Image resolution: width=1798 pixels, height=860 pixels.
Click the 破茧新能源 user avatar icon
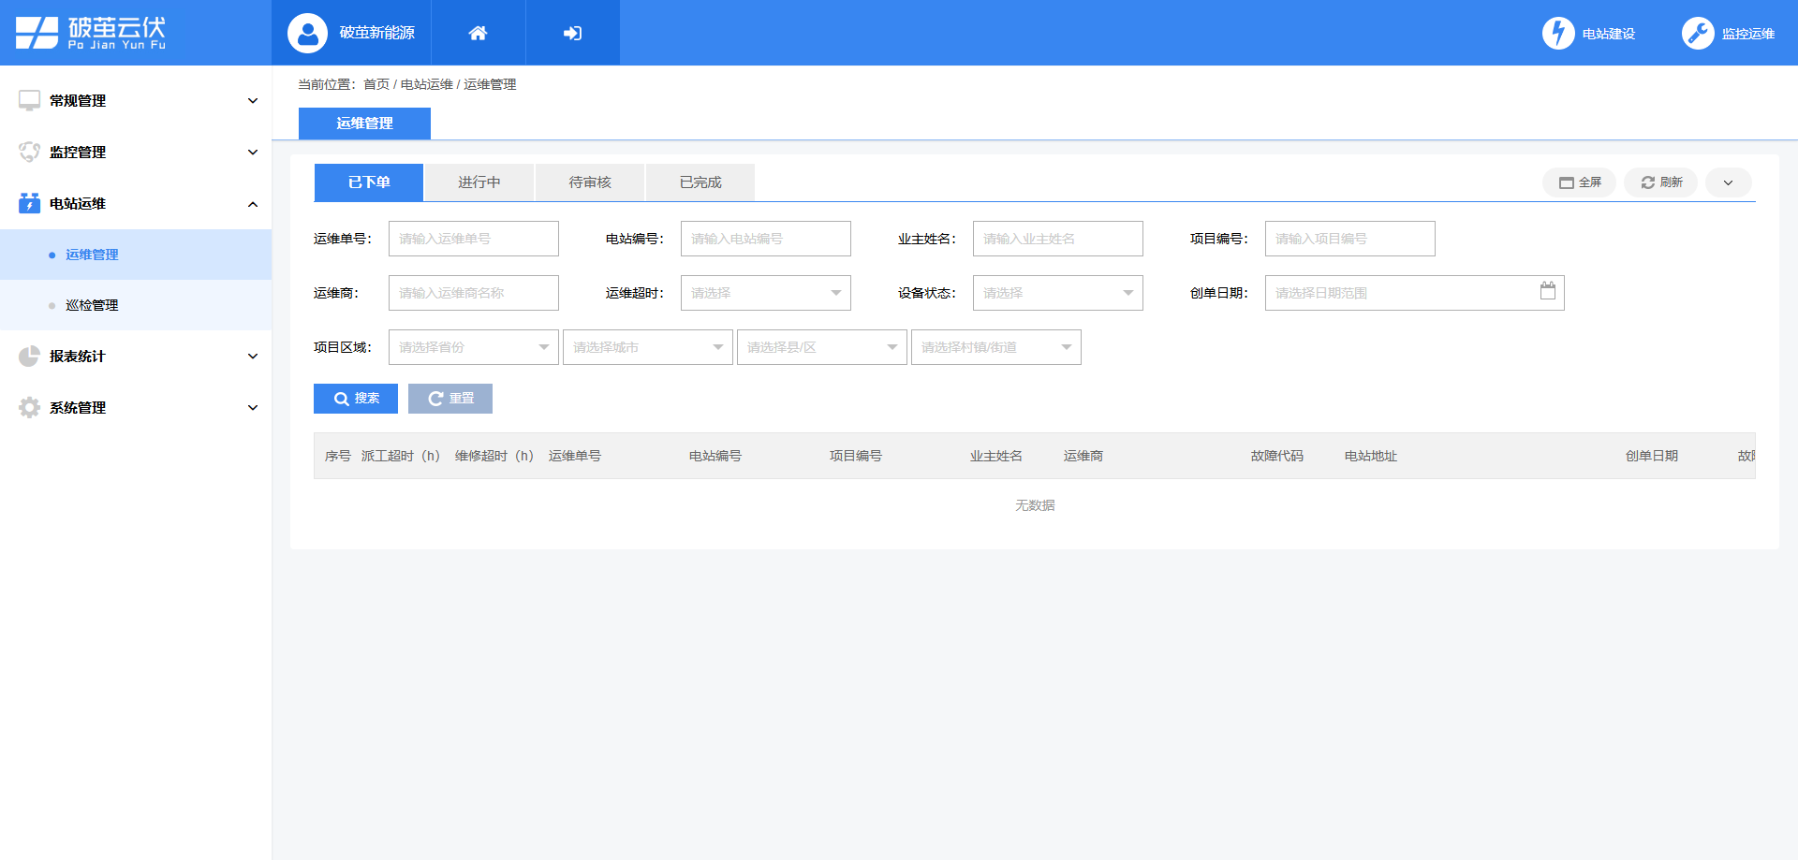pyautogui.click(x=303, y=32)
